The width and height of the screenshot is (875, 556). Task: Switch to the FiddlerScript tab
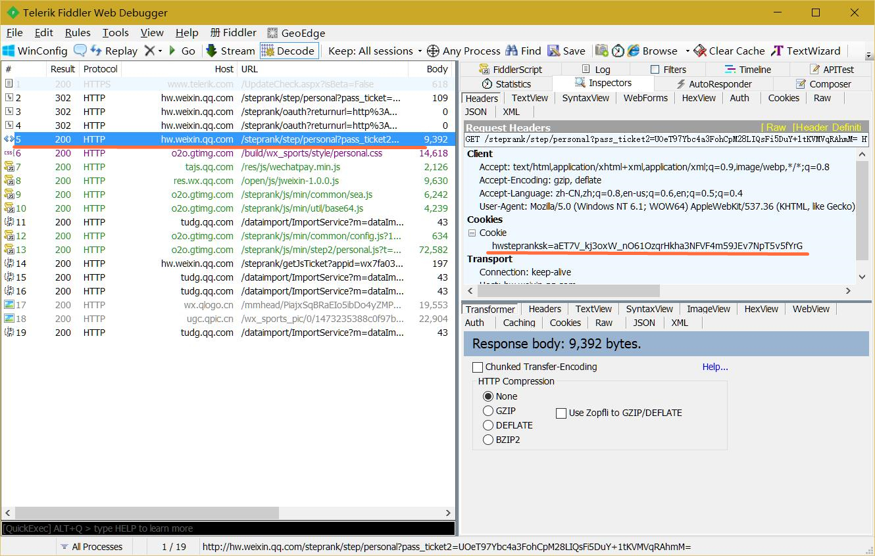point(511,69)
